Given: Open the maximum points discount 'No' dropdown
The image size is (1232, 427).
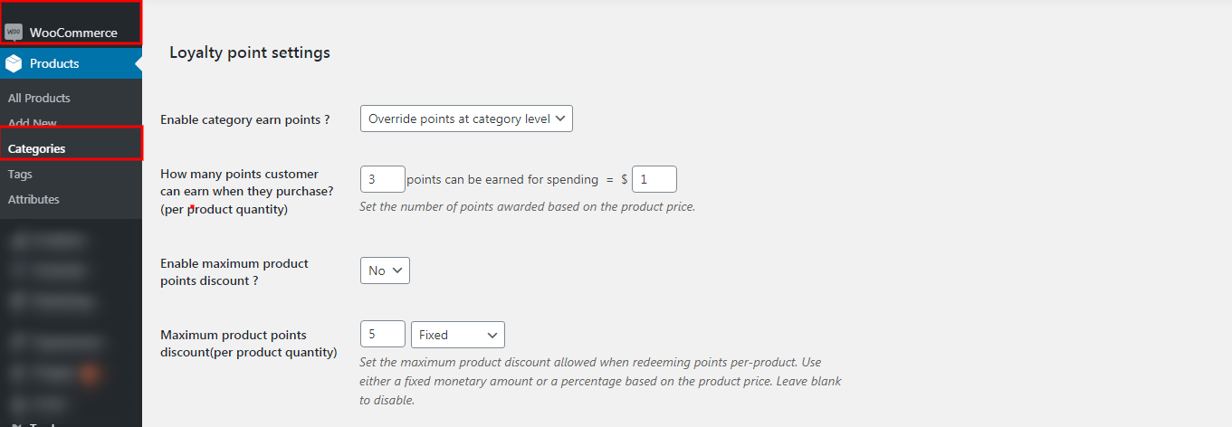Looking at the screenshot, I should [385, 270].
